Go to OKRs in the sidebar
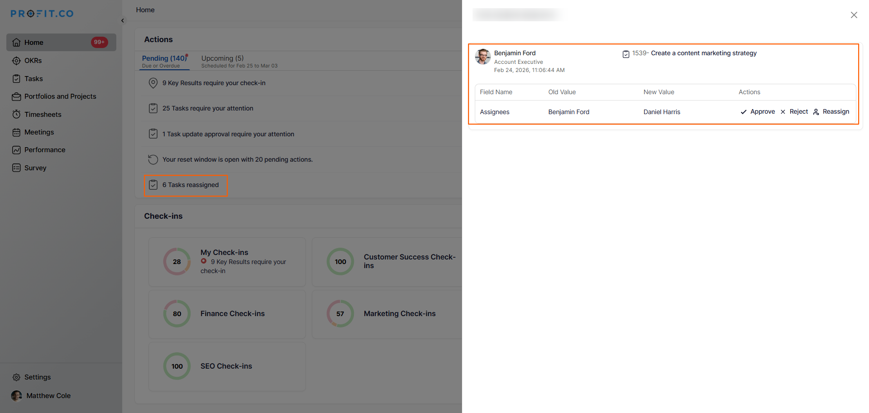This screenshot has height=413, width=869. [33, 61]
